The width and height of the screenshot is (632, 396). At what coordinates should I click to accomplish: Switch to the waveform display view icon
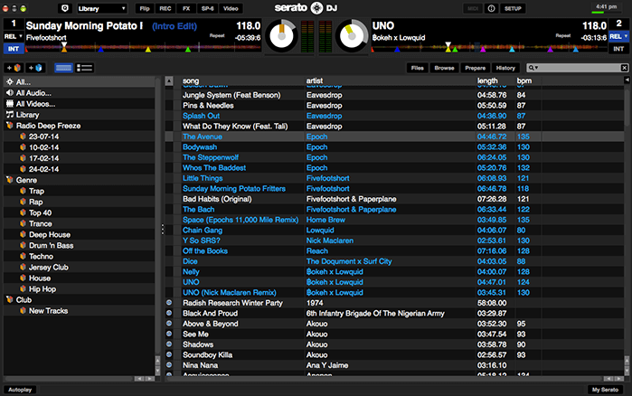coord(63,68)
